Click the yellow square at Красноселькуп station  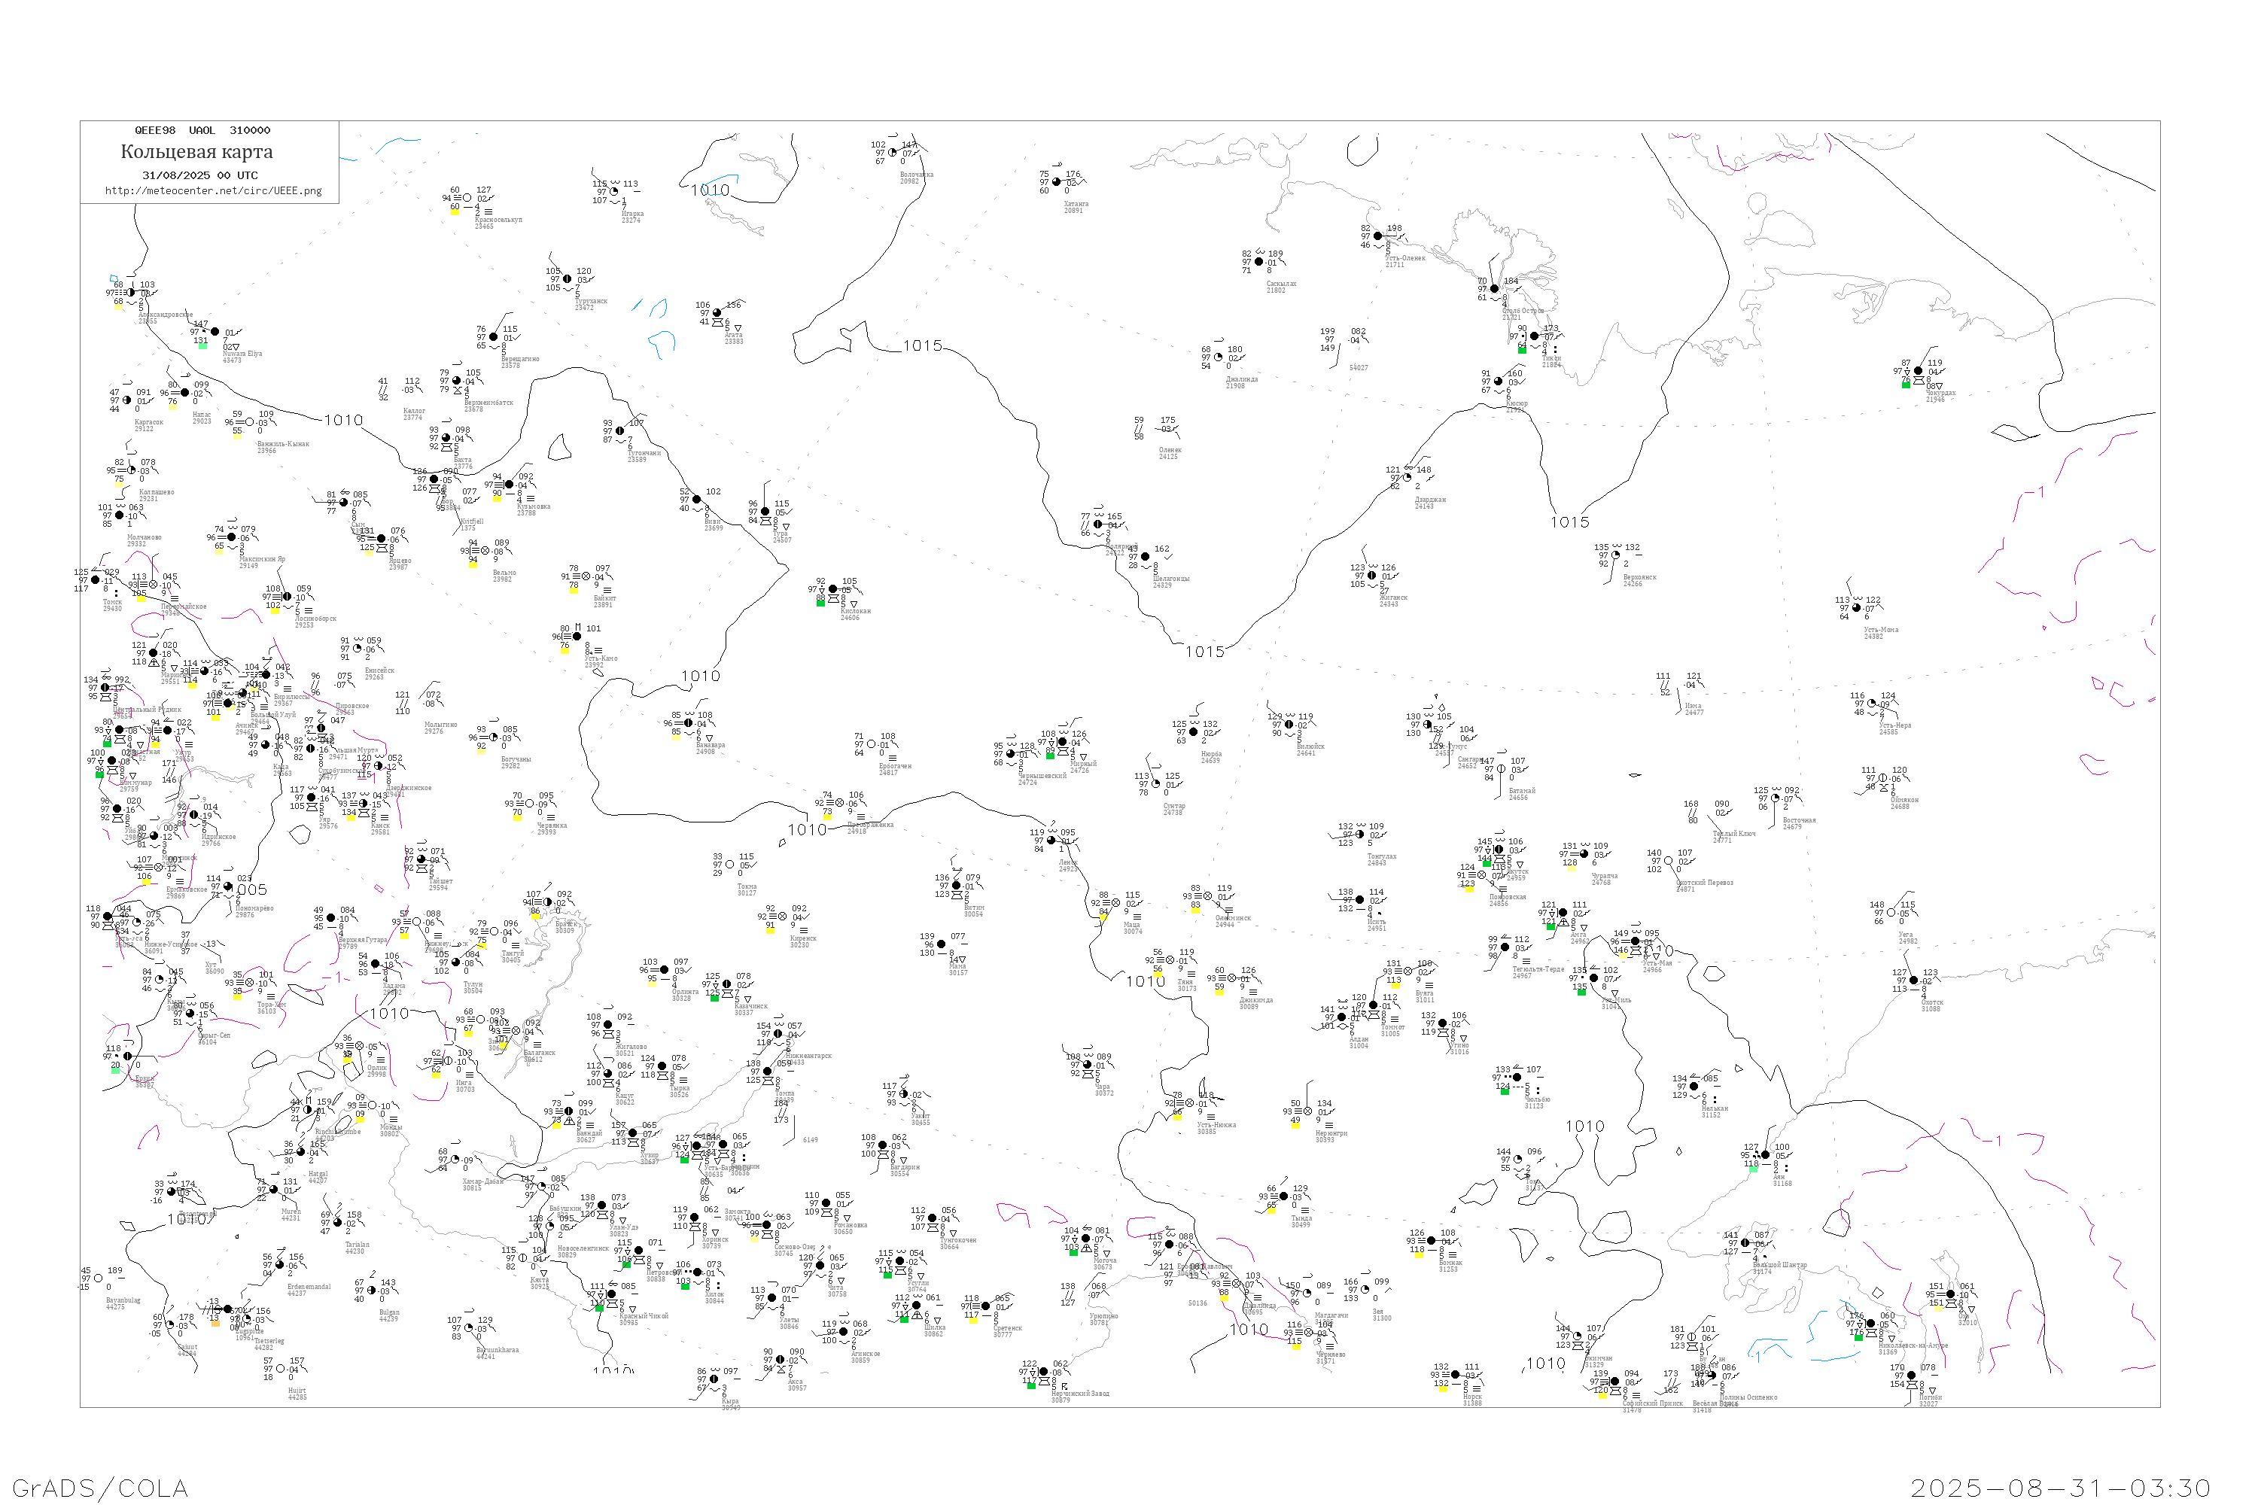(x=455, y=211)
